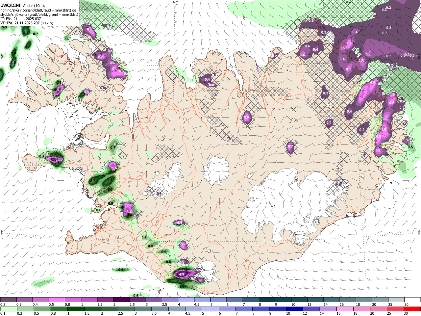The image size is (421, 316).
Task: Click the "1.5" value on the map
Action: pos(114,168)
